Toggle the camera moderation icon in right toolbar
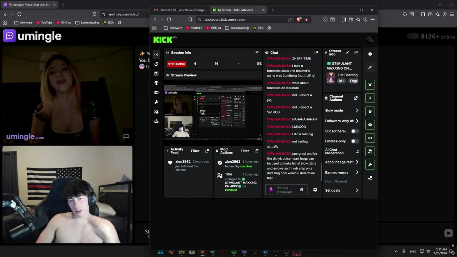Image resolution: width=457 pixels, height=257 pixels. 370,151
